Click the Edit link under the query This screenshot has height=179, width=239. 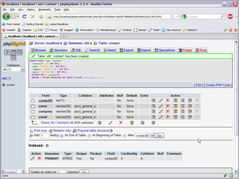click(199, 85)
